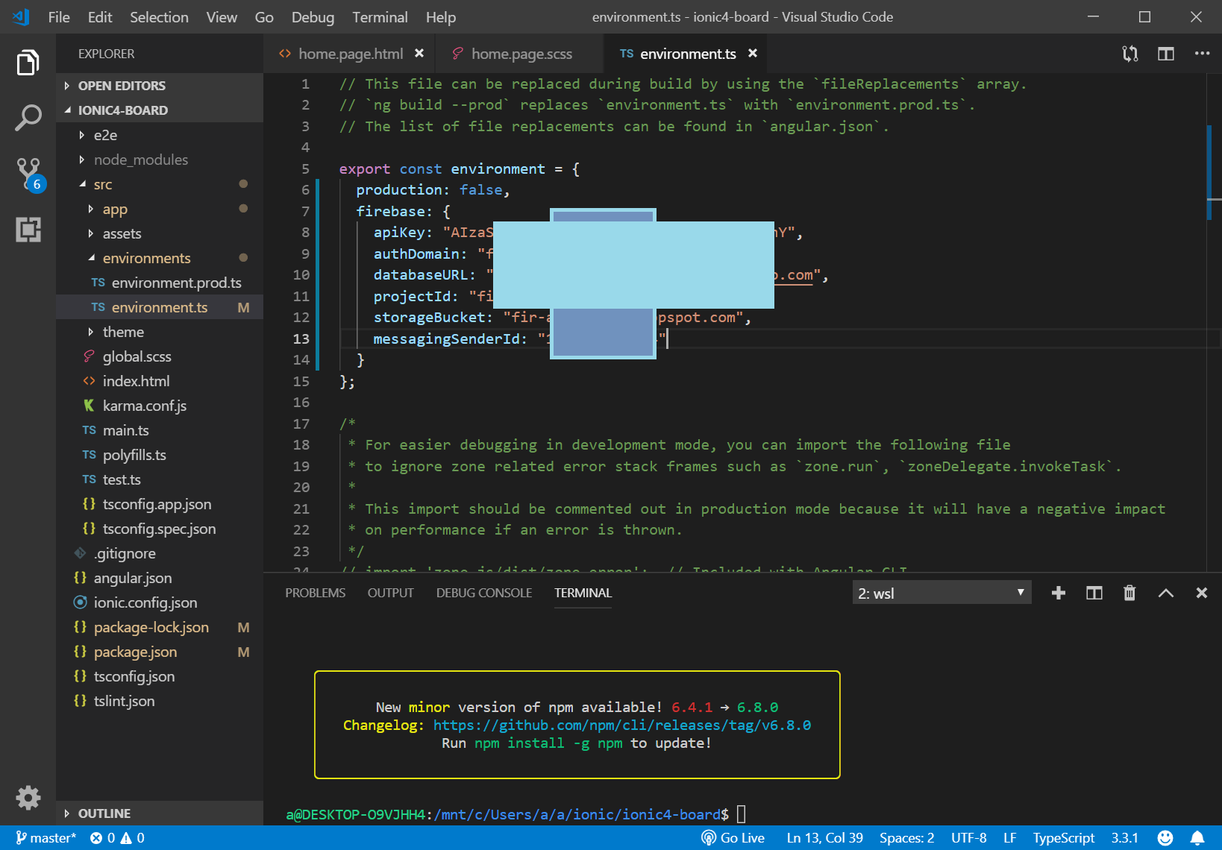Open the Search view in activity bar
This screenshot has height=850, width=1222.
(28, 118)
